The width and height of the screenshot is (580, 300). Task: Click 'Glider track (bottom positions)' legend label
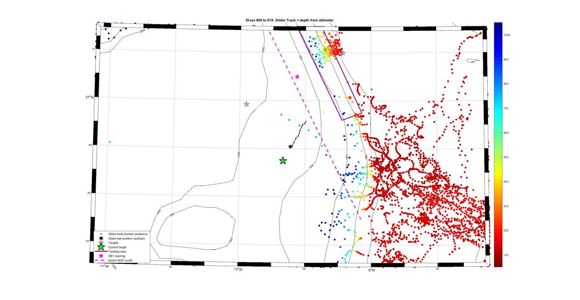[128, 234]
